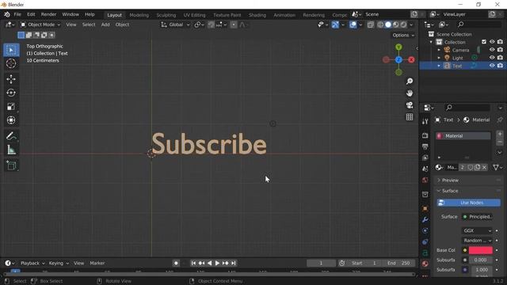Choose the Rotate tool

[11, 93]
